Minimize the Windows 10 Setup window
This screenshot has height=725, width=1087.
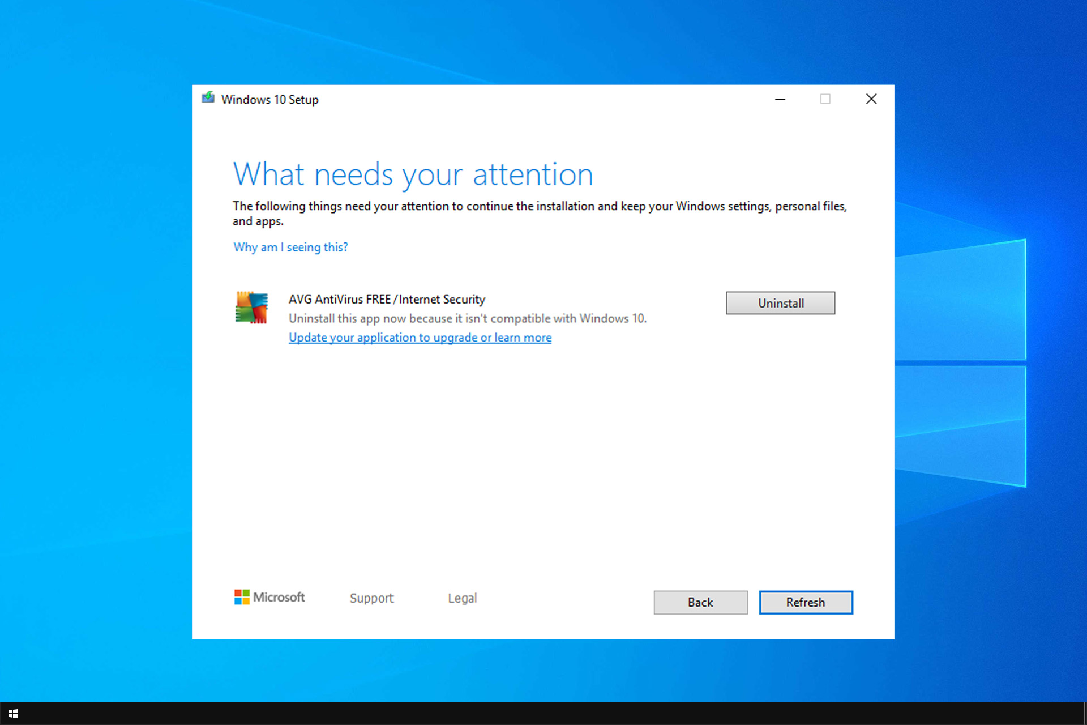[x=780, y=99]
